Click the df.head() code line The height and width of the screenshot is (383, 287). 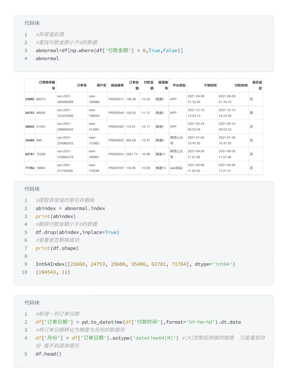pos(48,354)
